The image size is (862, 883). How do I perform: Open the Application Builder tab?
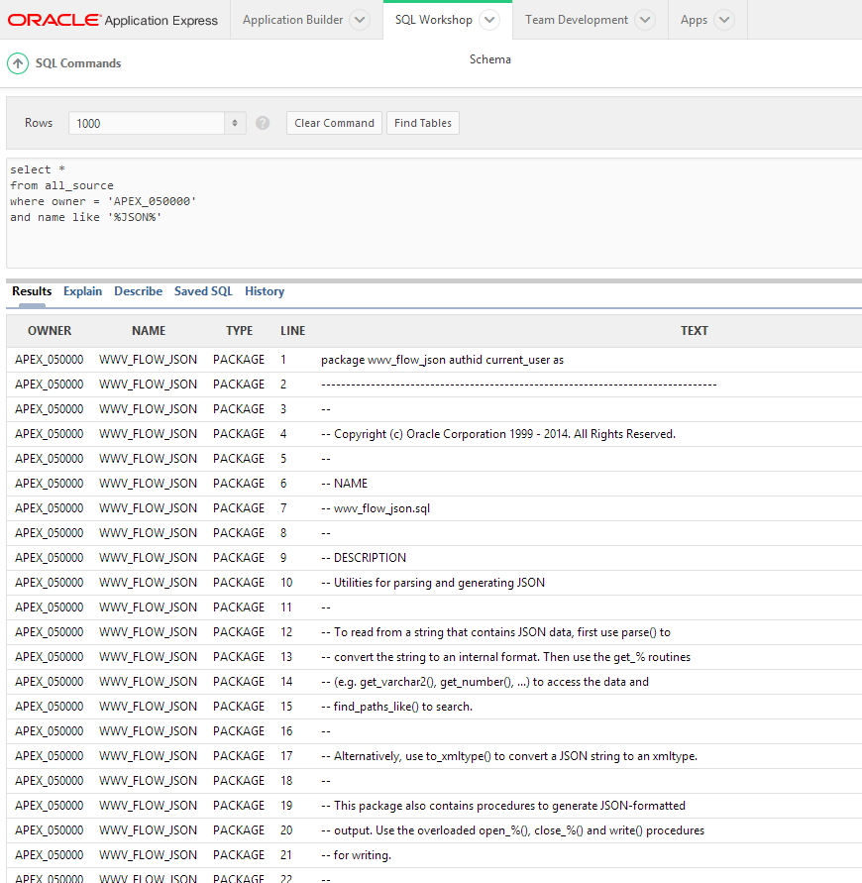292,20
